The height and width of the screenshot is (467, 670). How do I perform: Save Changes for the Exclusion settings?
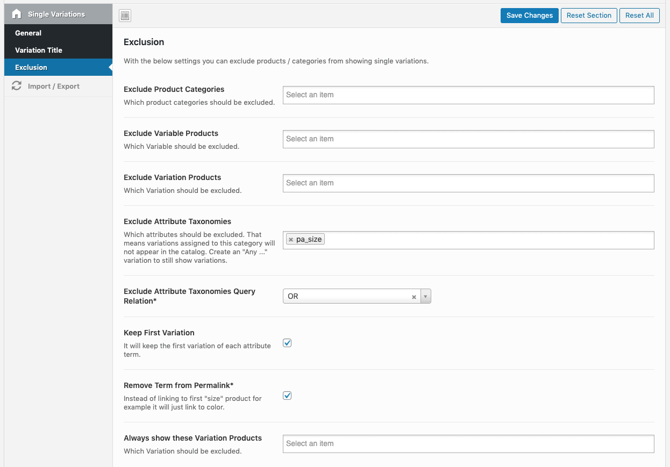[529, 15]
